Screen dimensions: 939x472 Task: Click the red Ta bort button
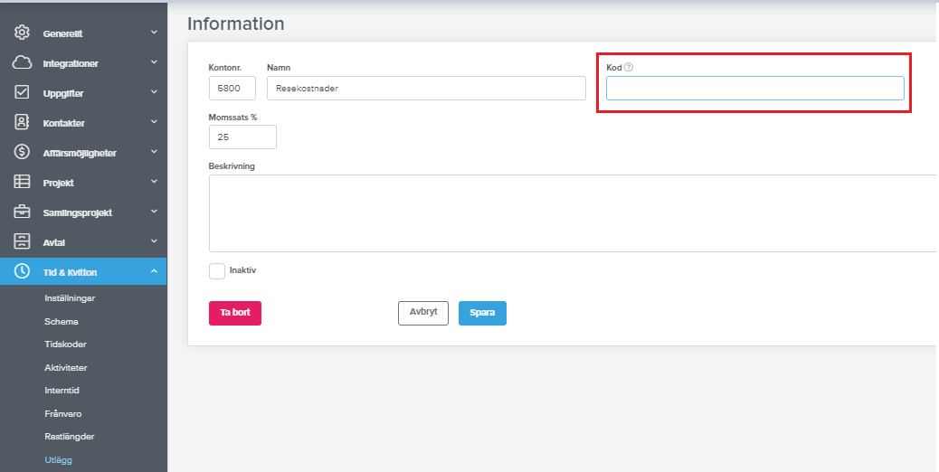click(x=235, y=313)
